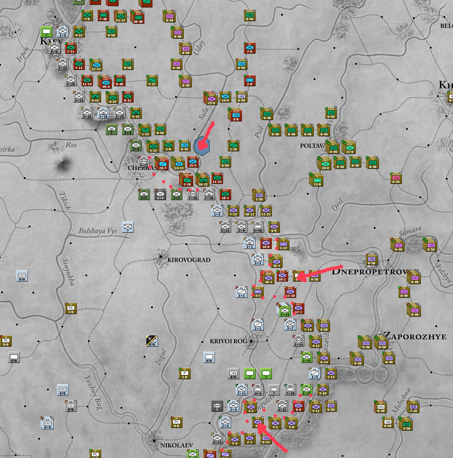
Task: Pick the gray 7=30 infantry counter
Action: [209, 195]
